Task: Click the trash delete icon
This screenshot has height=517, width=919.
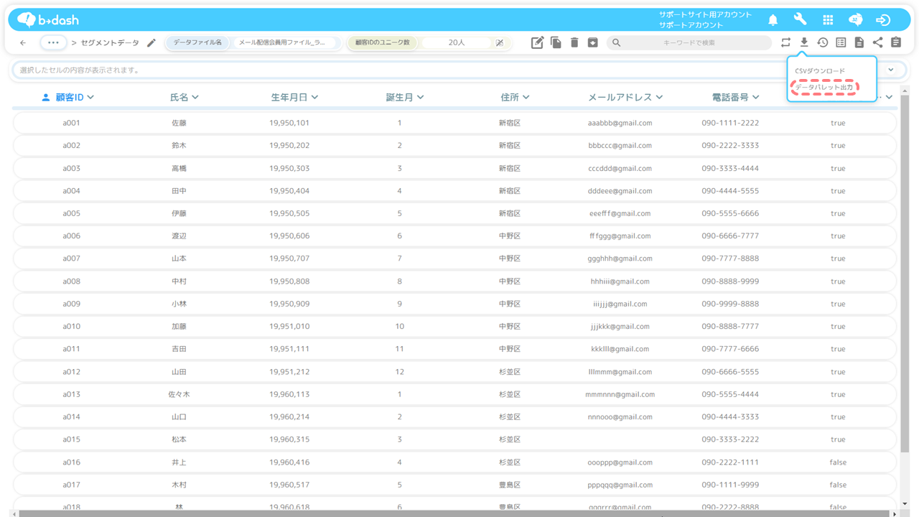Action: [574, 43]
